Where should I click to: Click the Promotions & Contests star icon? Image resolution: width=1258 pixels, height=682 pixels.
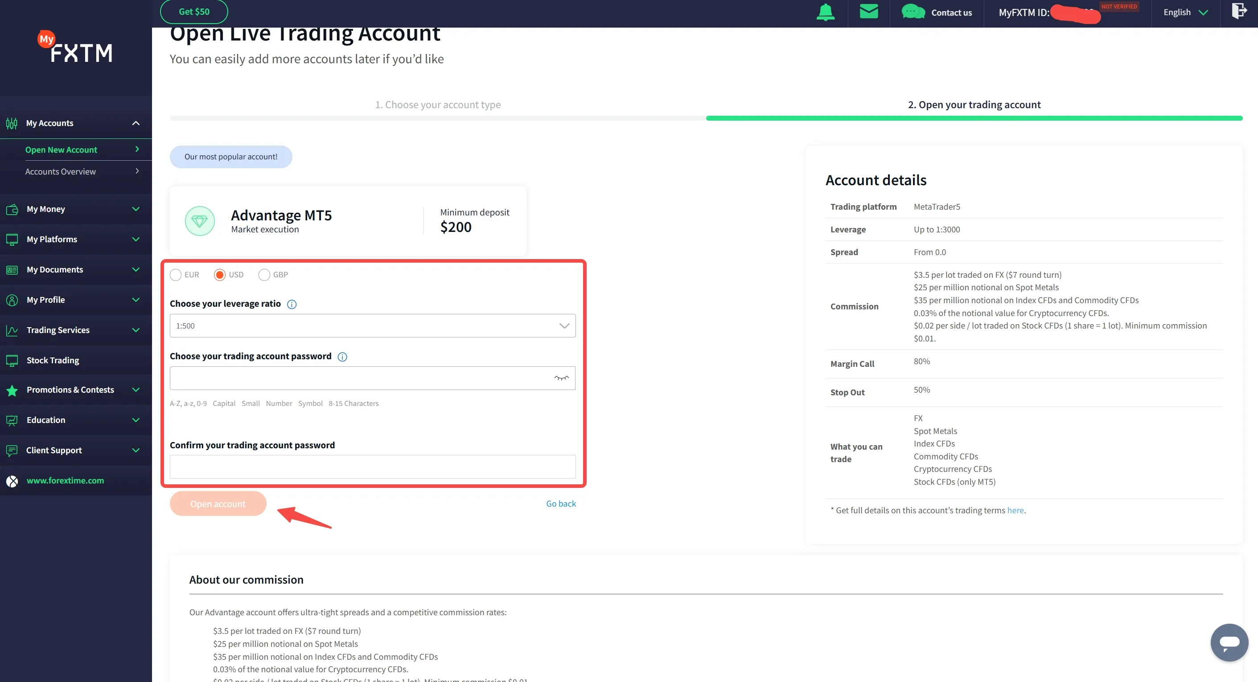12,390
